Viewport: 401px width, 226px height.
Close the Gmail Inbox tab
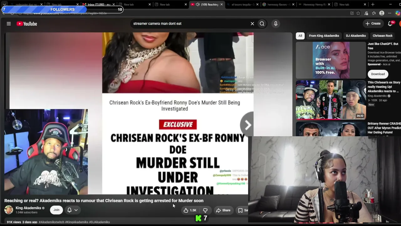(113, 4)
